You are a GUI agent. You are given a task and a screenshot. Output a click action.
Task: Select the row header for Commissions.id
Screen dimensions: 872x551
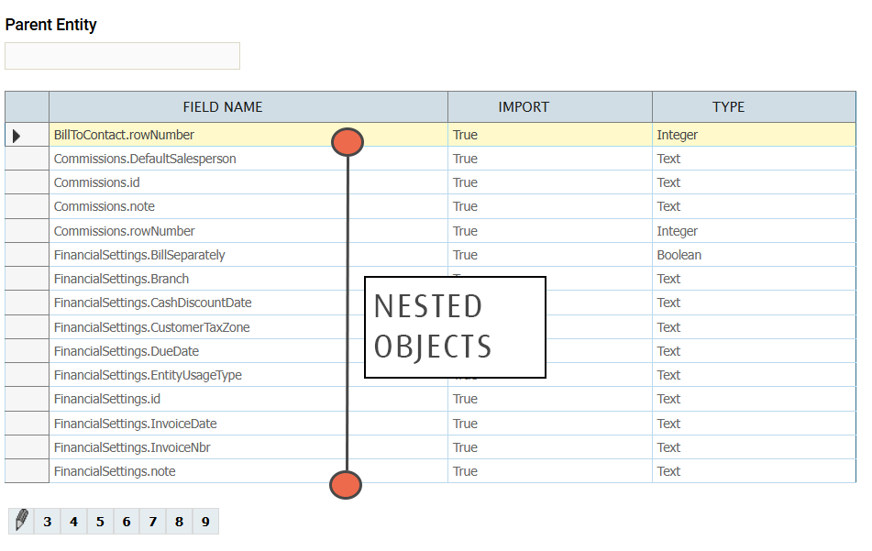[x=27, y=182]
